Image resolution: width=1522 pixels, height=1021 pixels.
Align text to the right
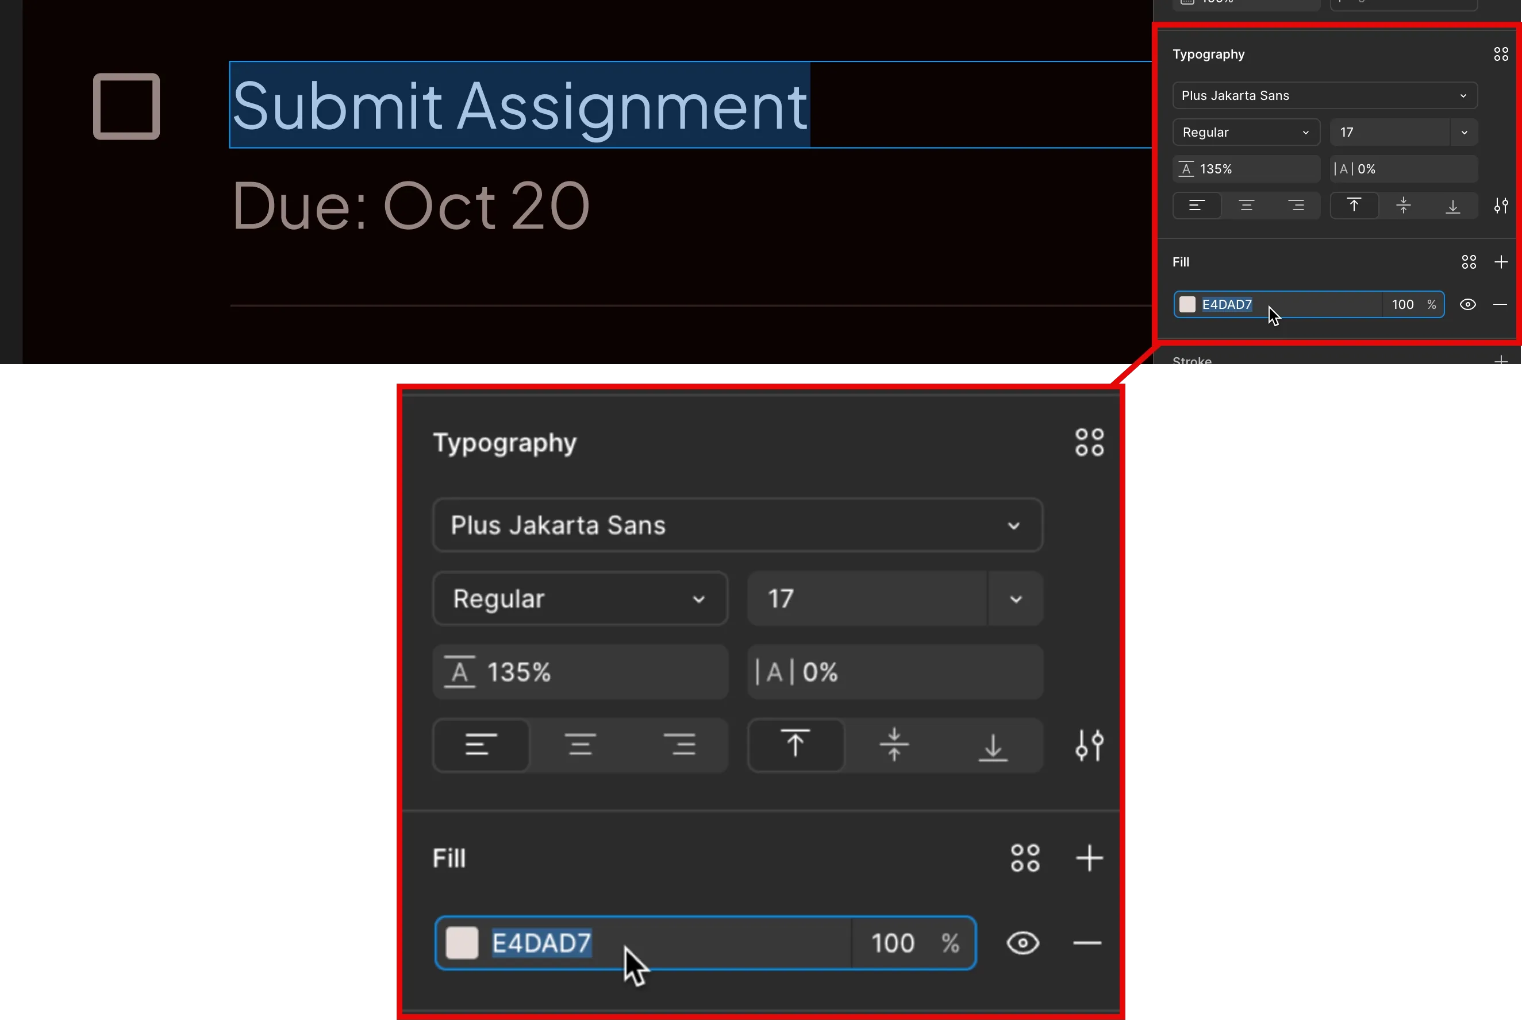1297,206
